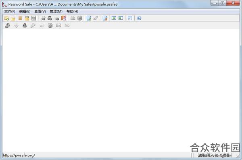242x160 pixels.
Task: Open the 编辑(E) menu
Action: point(25,11)
